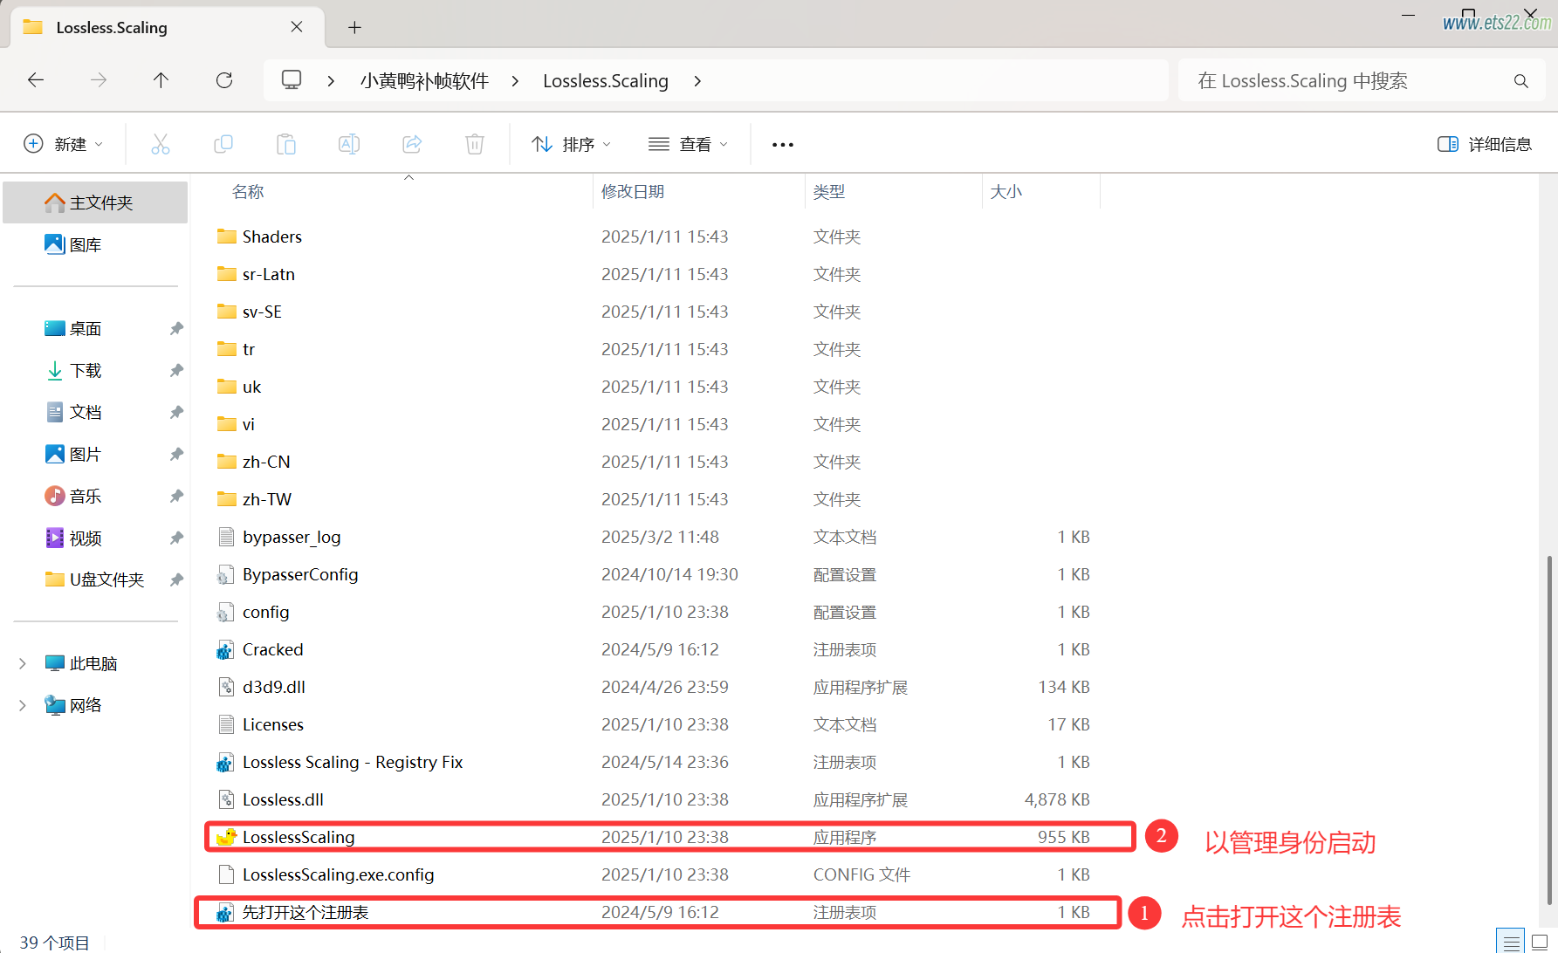This screenshot has height=953, width=1558.
Task: Switch to details list view icon in the status bar
Action: (x=1511, y=942)
